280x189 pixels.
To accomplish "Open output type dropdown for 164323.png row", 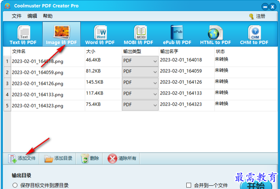I will (140, 105).
